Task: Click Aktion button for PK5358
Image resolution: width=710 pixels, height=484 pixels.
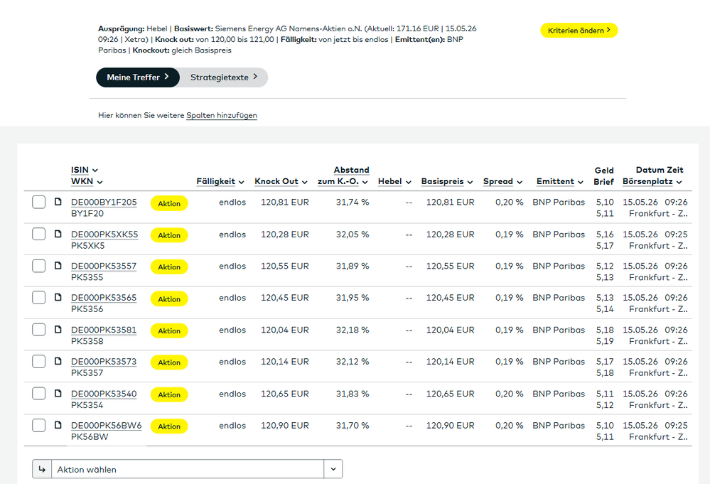Action: pyautogui.click(x=169, y=330)
